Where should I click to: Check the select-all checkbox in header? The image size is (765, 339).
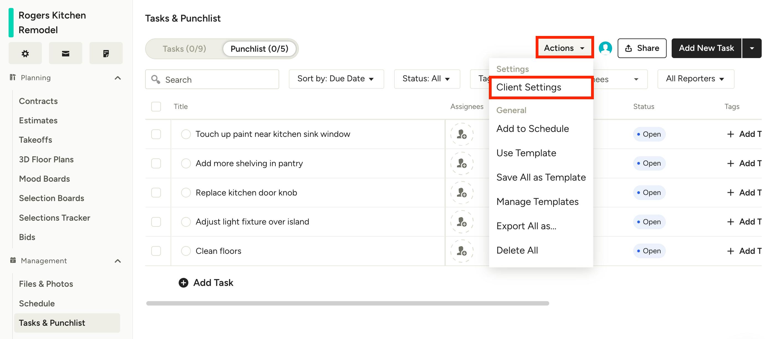tap(156, 106)
